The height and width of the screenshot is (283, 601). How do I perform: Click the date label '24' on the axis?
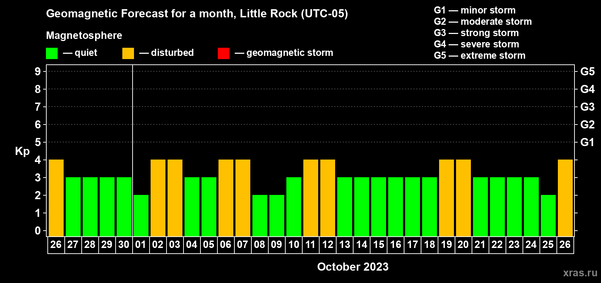(x=531, y=244)
